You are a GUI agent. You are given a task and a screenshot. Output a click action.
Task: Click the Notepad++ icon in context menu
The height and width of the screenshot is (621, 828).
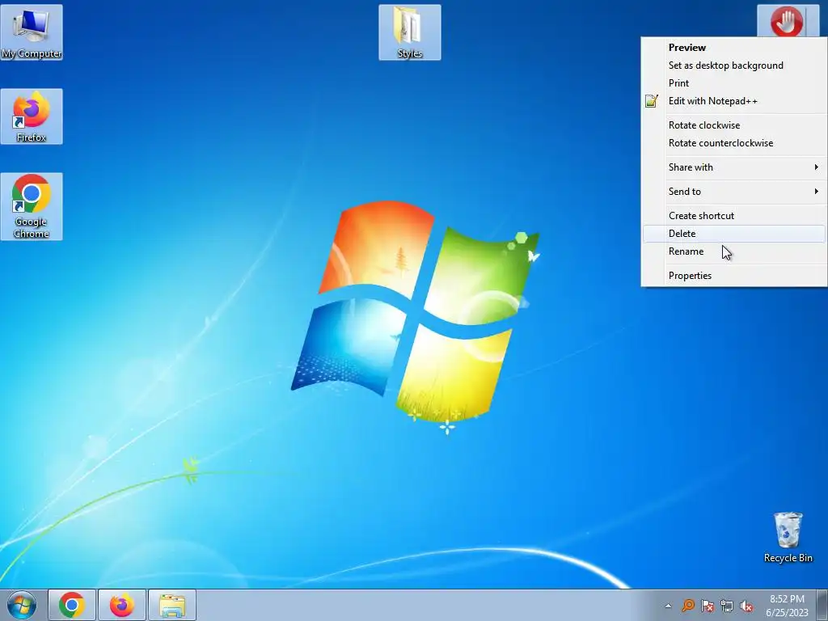coord(652,101)
